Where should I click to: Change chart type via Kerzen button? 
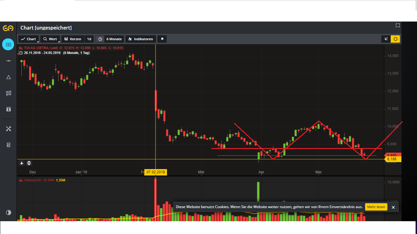[x=73, y=39]
